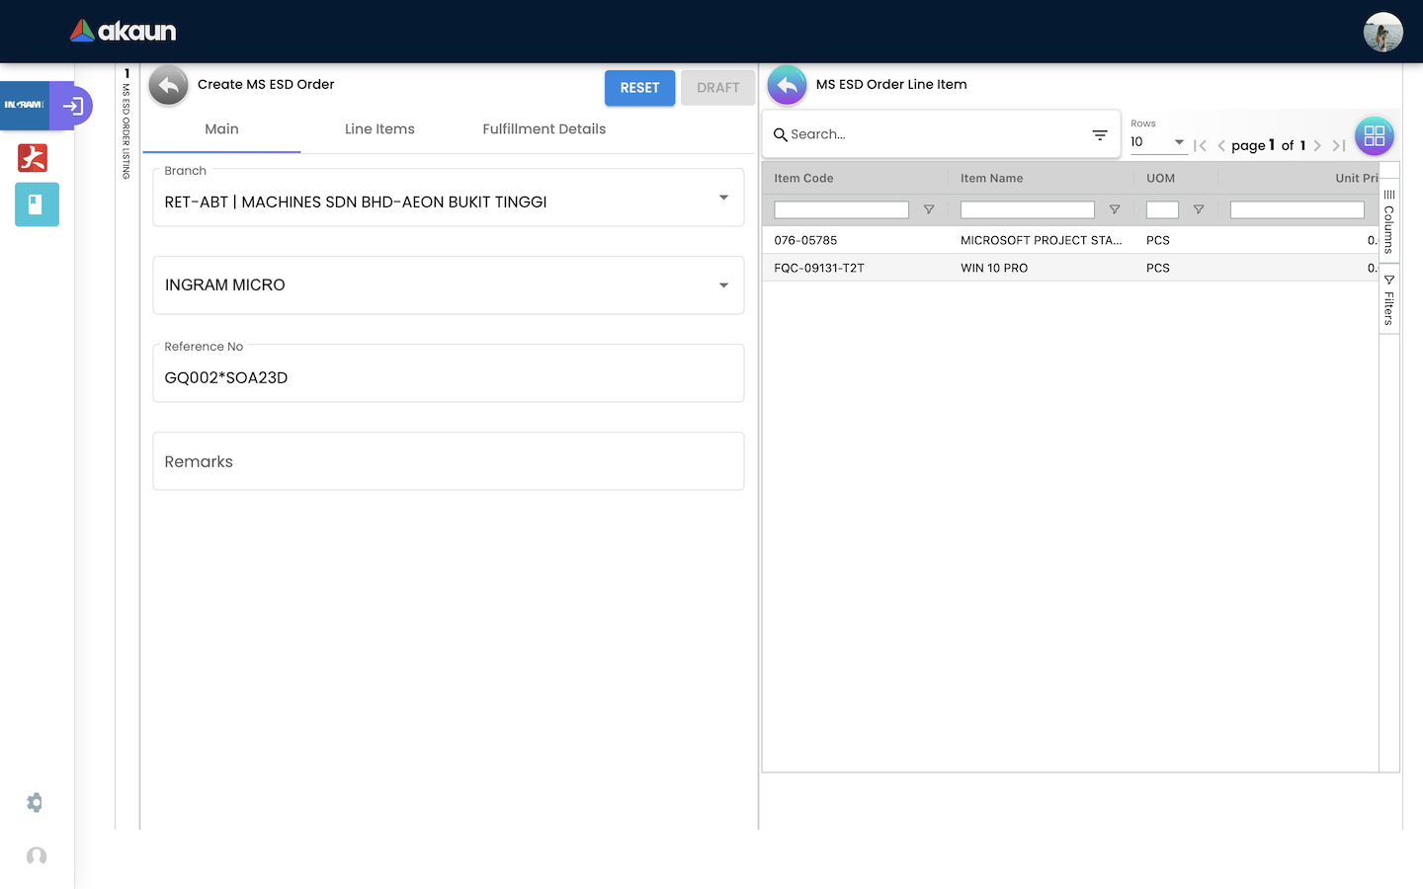The image size is (1423, 889).
Task: Toggle the Filters side panel
Action: [x=1388, y=300]
